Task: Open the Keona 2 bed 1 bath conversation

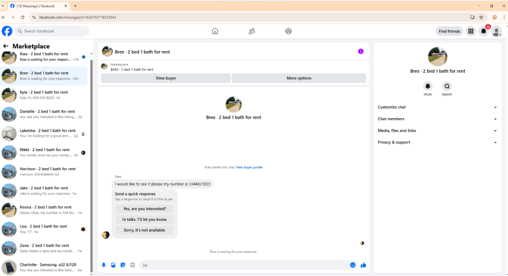Action: click(44, 210)
